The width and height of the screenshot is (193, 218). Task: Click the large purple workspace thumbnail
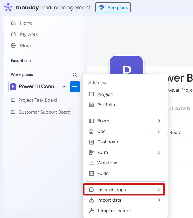coord(126,65)
